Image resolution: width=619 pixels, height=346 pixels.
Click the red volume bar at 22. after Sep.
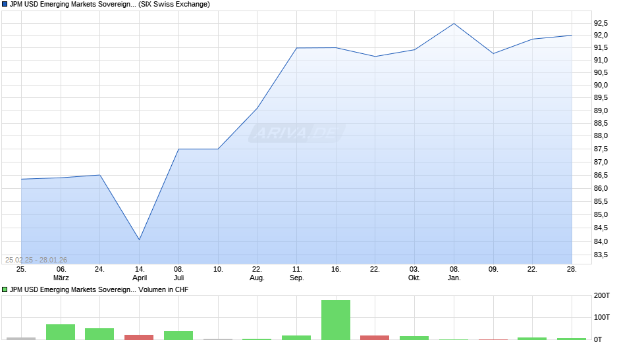pos(375,337)
